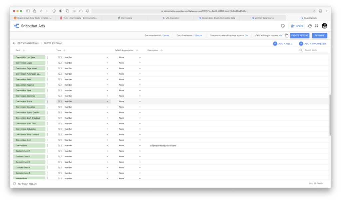Click the Data Studio logo icon
This screenshot has height=201, width=341.
pos(16,26)
